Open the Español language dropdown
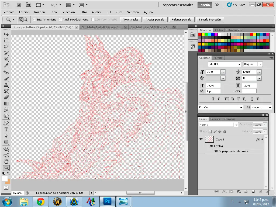This screenshot has height=207, width=276. [x=241, y=108]
